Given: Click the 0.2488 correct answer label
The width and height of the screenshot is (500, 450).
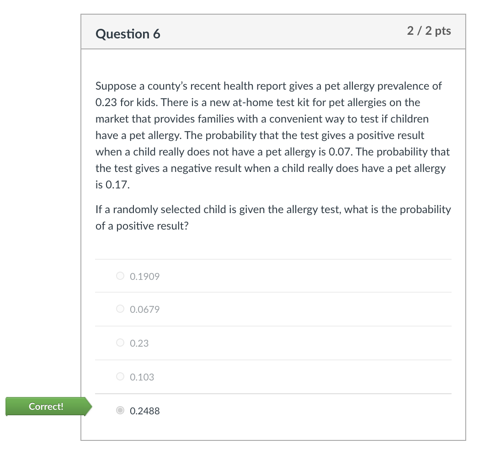Looking at the screenshot, I should tap(144, 411).
